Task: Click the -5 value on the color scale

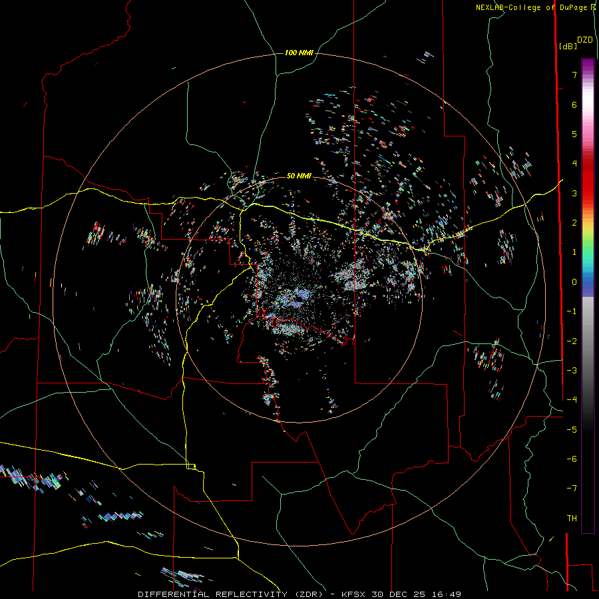Action: [x=572, y=430]
